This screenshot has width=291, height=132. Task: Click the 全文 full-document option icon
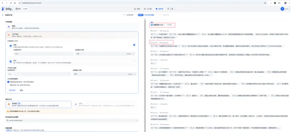click(11, 61)
